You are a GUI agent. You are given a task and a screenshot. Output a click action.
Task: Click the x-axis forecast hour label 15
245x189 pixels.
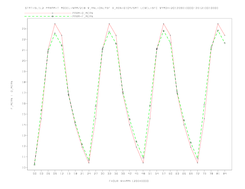[68, 174]
